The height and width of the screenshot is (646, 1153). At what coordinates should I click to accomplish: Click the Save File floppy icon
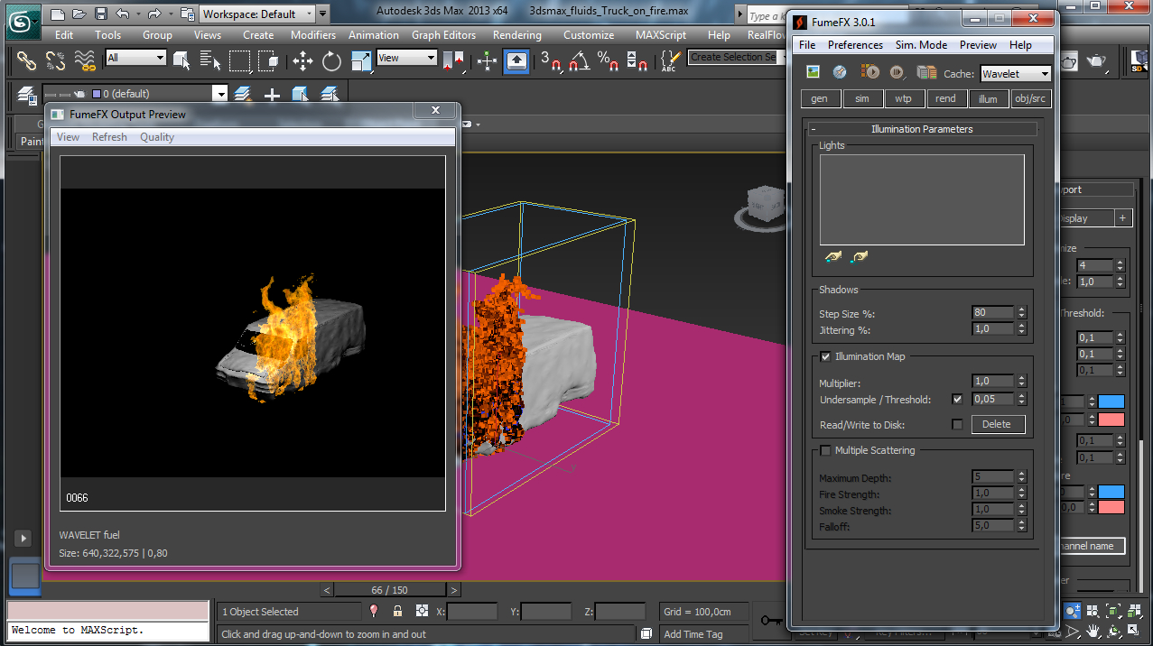(101, 14)
